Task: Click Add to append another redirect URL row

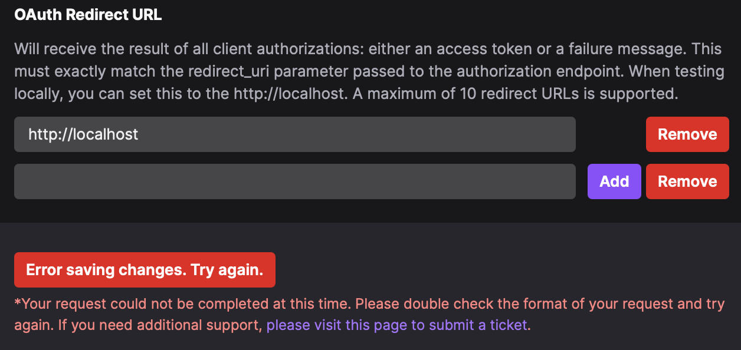Action: (x=614, y=181)
